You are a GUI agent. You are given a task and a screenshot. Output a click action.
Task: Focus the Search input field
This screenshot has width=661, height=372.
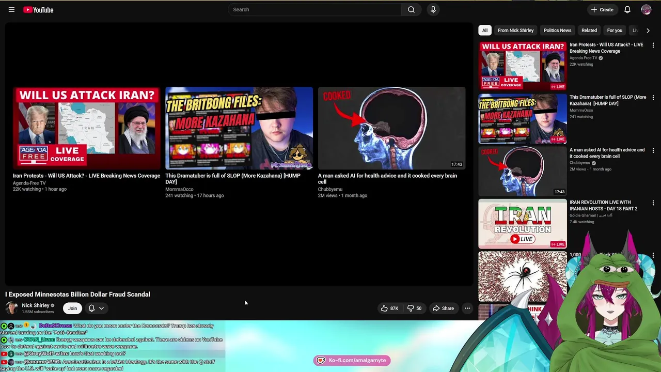314,9
